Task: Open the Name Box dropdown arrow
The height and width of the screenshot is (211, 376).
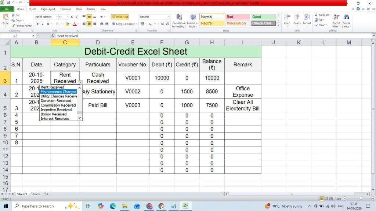Action: tap(33, 36)
